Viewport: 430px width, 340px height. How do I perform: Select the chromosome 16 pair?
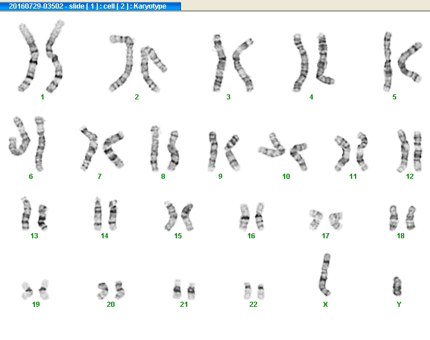pos(252,217)
